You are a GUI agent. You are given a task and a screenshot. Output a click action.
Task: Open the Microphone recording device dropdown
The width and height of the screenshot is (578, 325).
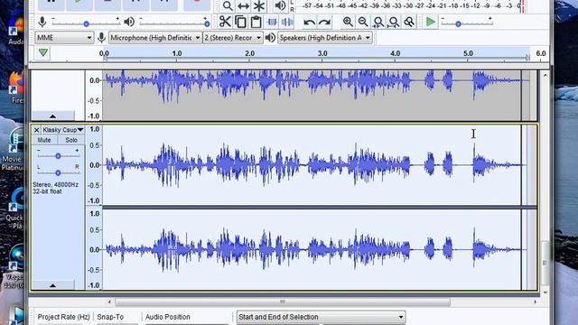pyautogui.click(x=155, y=38)
